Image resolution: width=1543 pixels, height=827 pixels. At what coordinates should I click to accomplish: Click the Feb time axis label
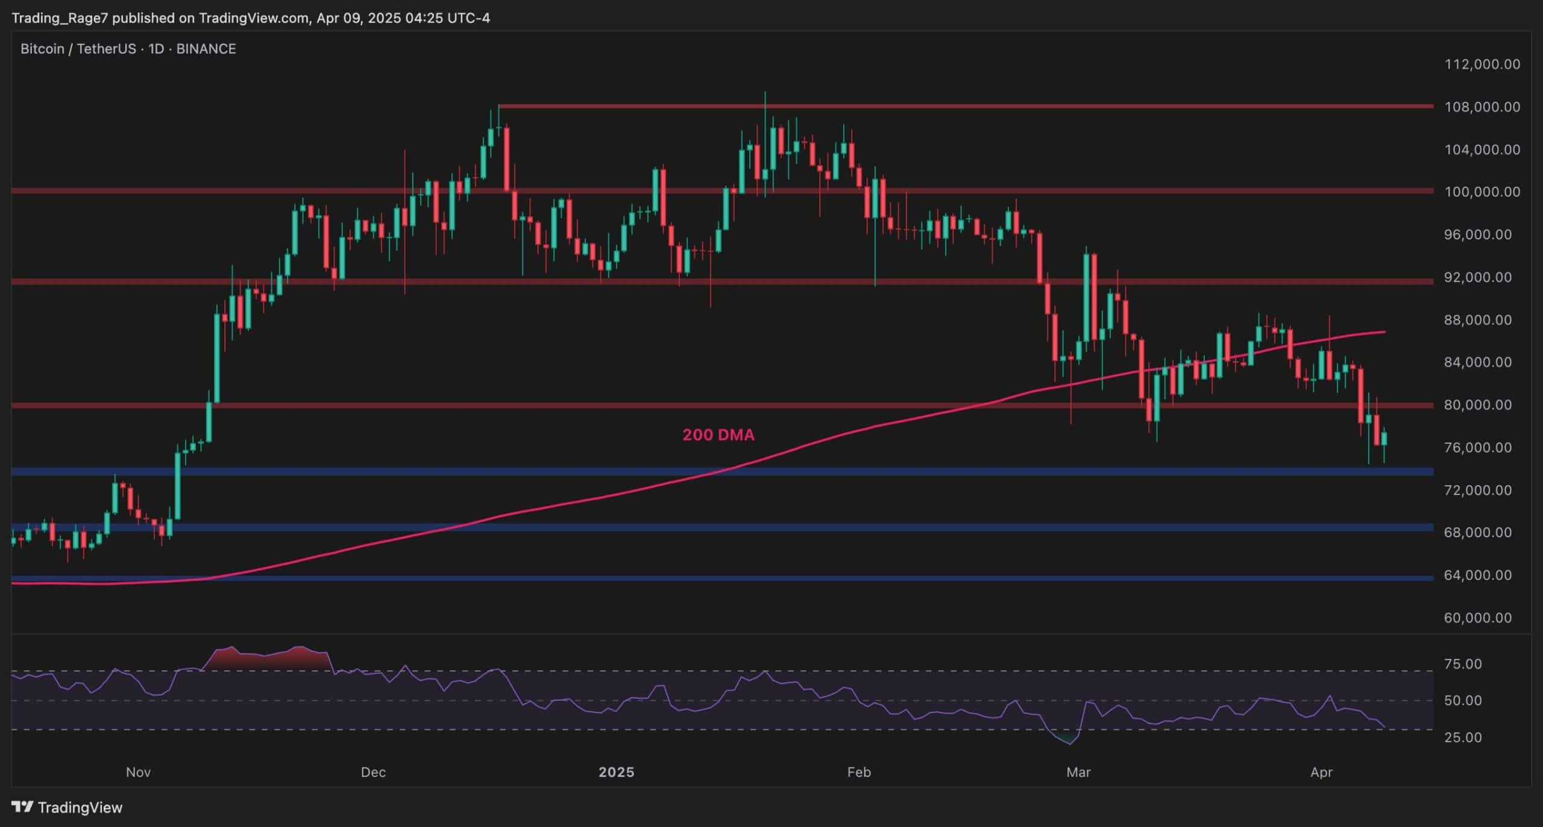pyautogui.click(x=858, y=772)
